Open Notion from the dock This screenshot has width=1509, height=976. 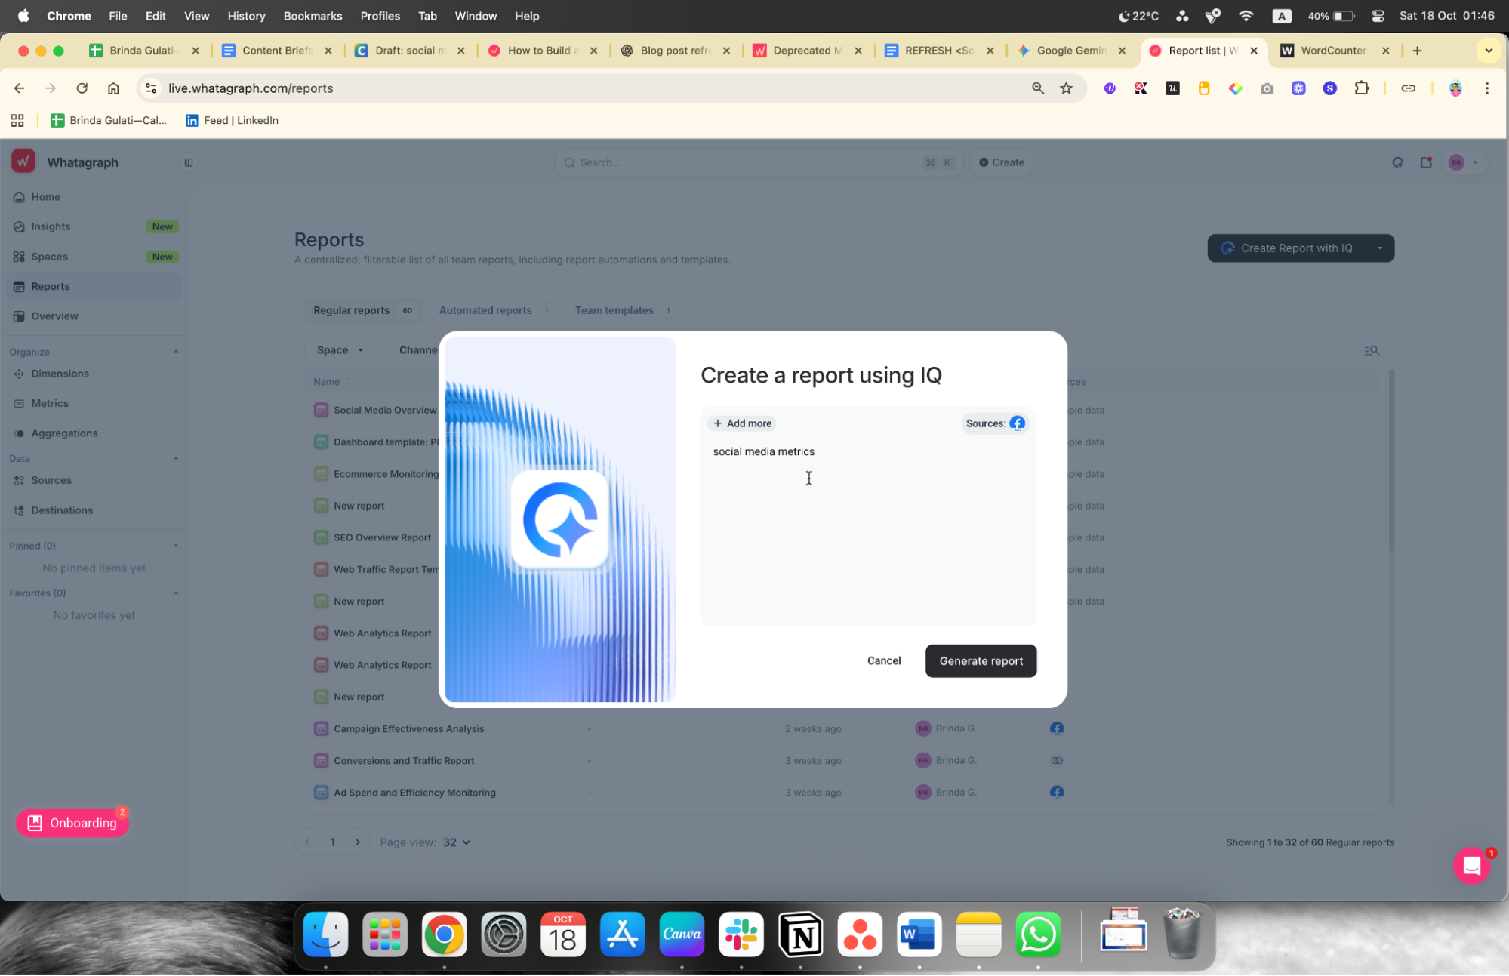coord(800,934)
